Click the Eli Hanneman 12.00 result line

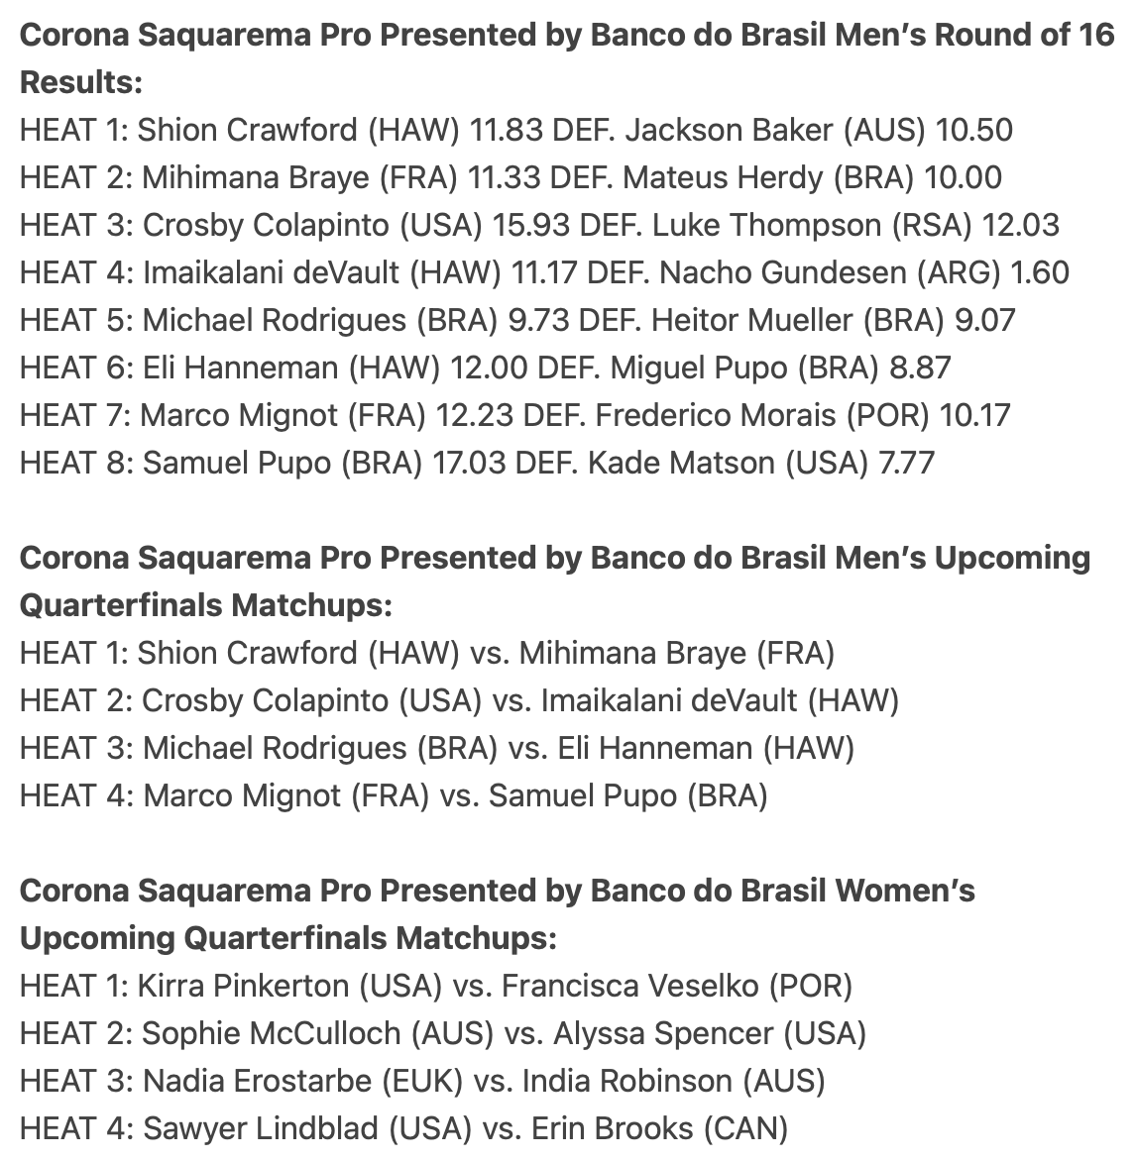pyautogui.click(x=486, y=368)
